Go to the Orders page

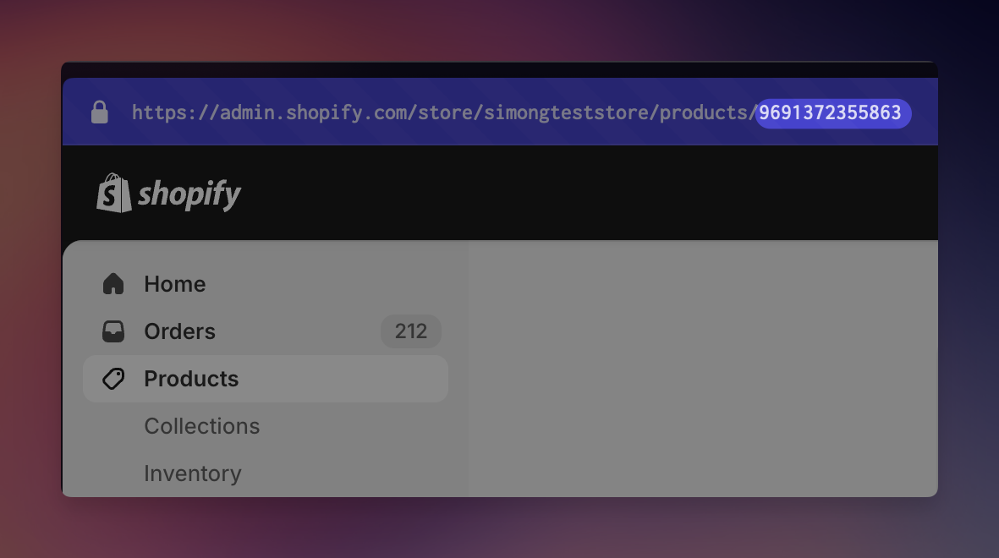(266, 331)
